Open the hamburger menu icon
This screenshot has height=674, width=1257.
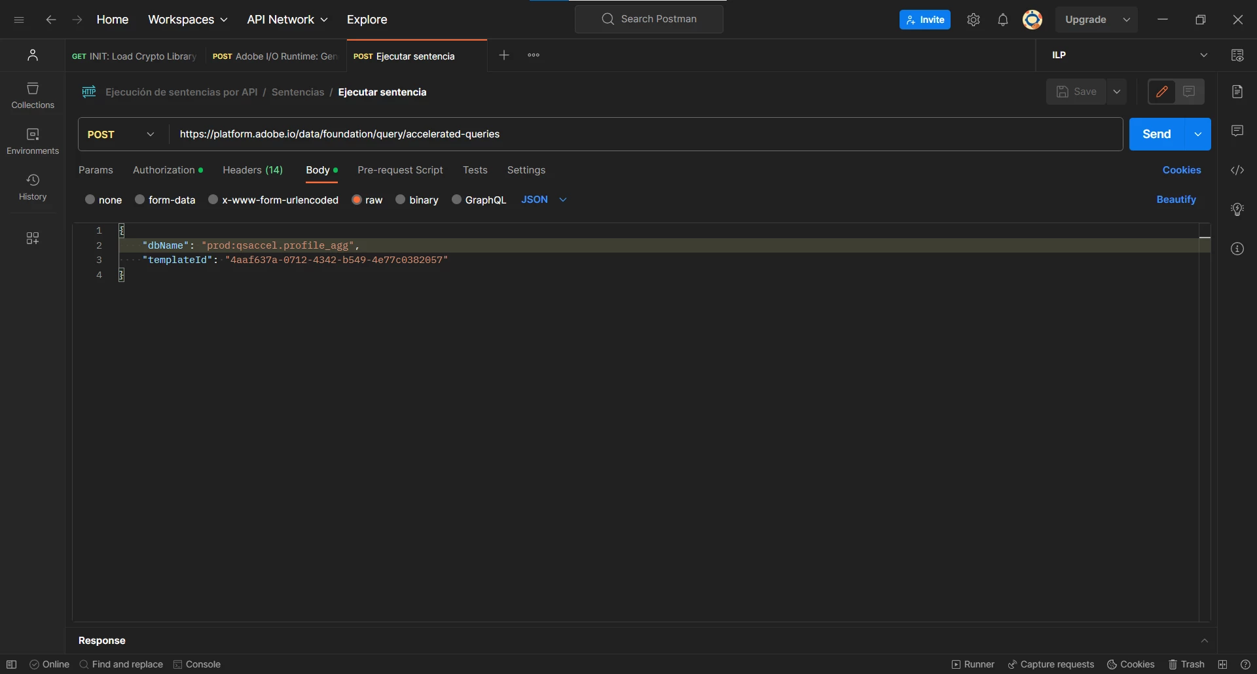pyautogui.click(x=19, y=20)
